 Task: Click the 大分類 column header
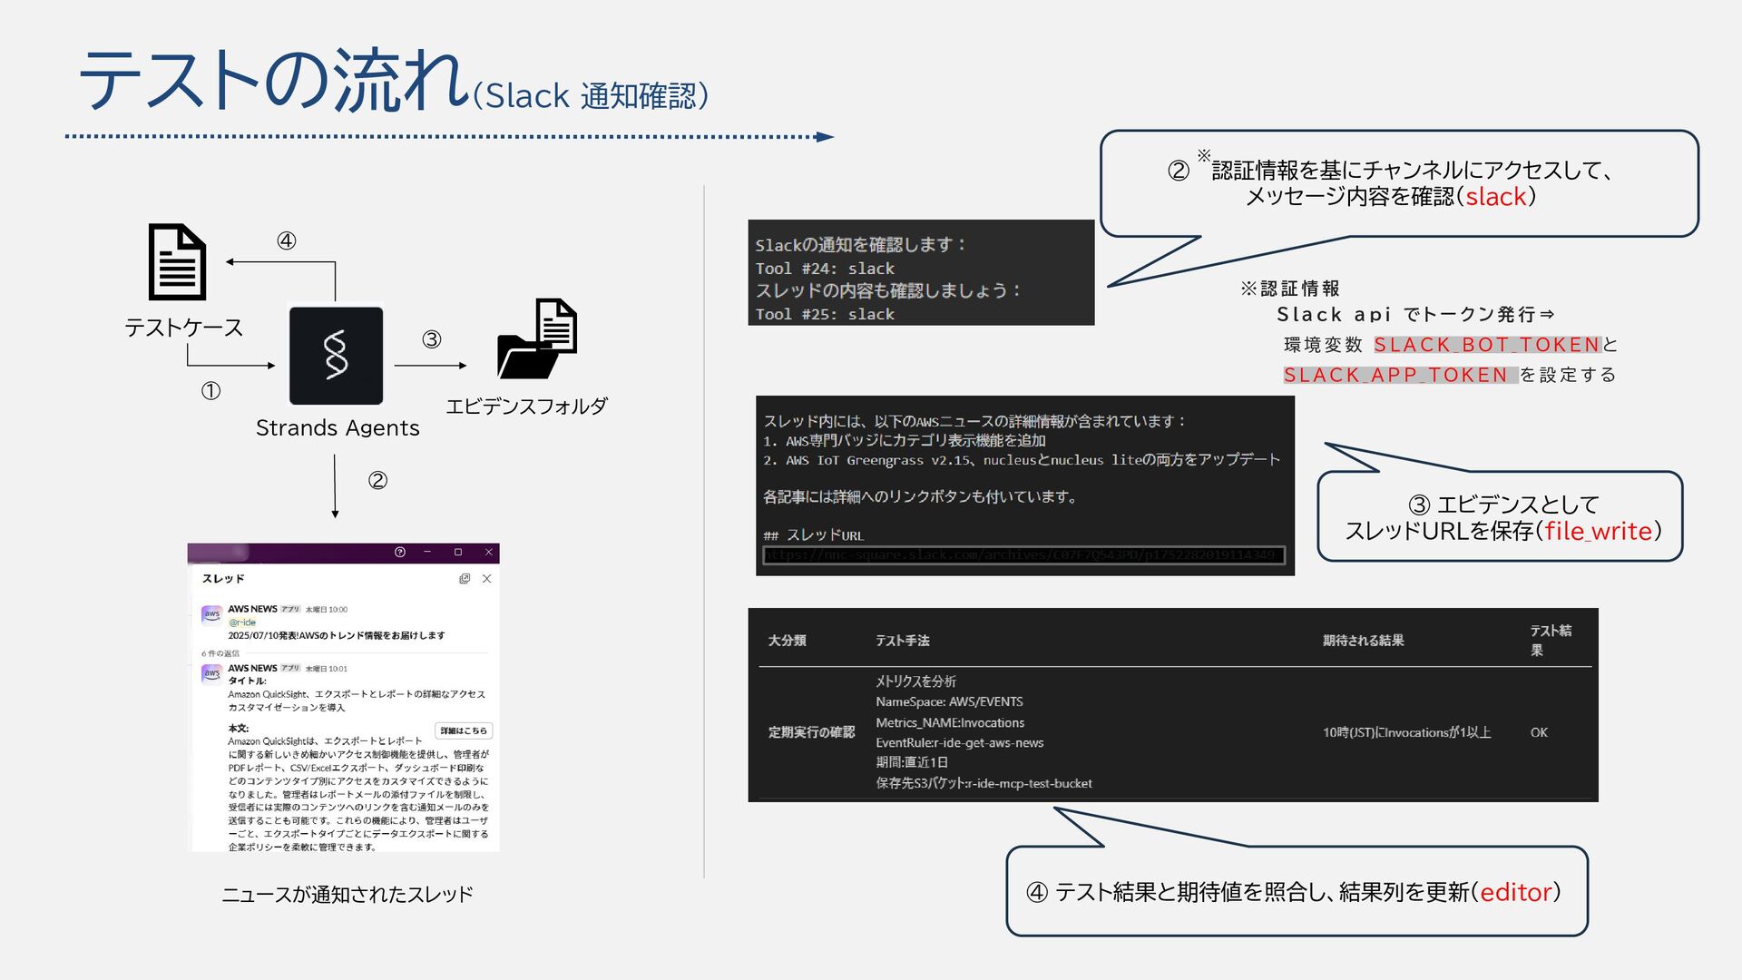[787, 641]
